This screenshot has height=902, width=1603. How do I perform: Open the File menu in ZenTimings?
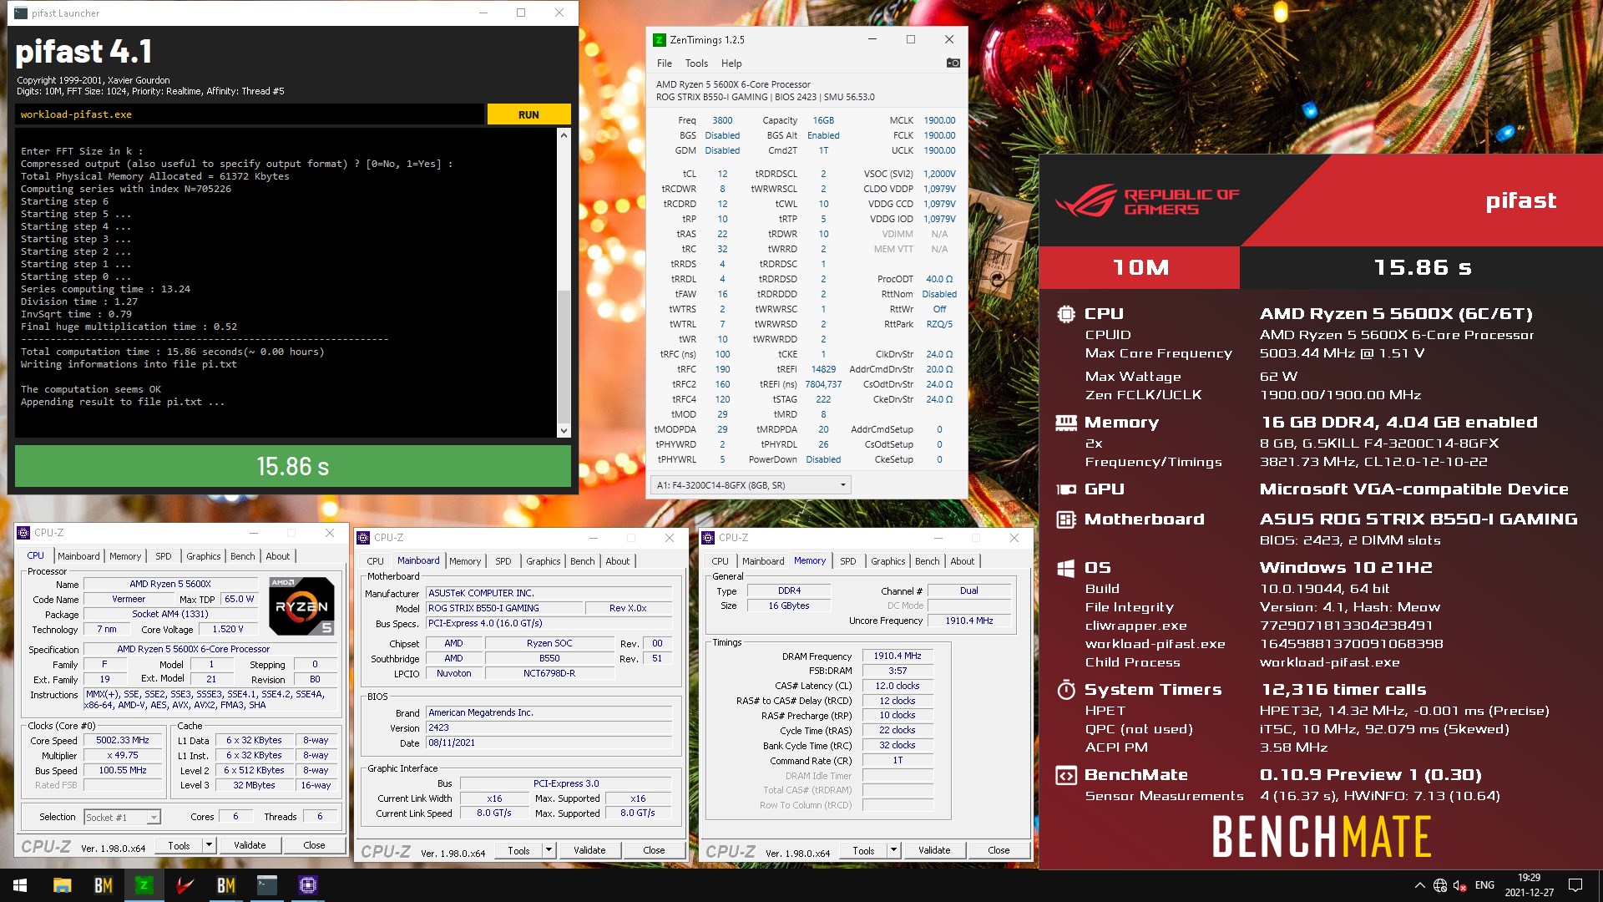coord(665,63)
